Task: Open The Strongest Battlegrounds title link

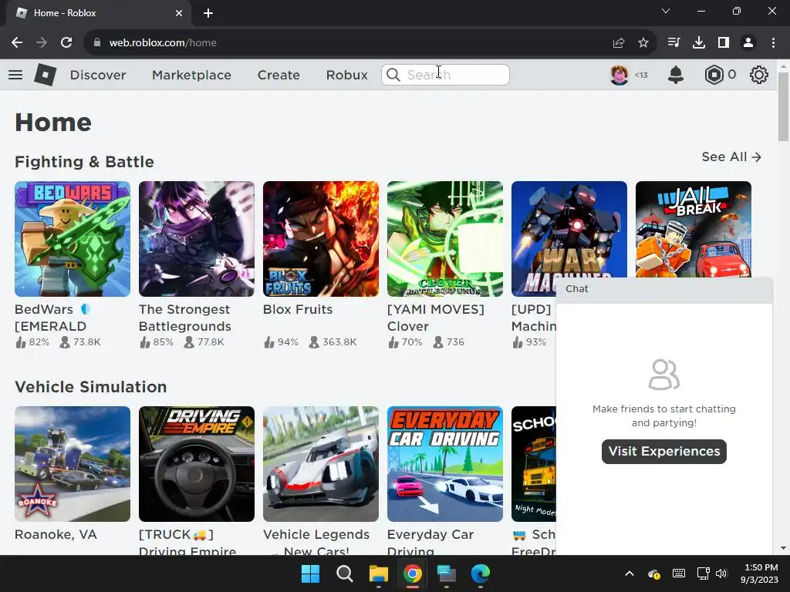Action: pyautogui.click(x=184, y=318)
